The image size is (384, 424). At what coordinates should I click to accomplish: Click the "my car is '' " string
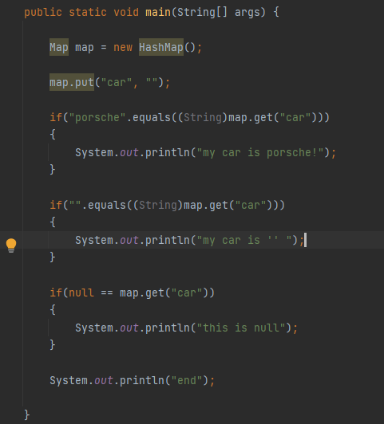click(244, 240)
